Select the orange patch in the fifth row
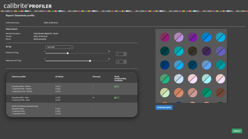The image size is (248, 139). (179, 93)
